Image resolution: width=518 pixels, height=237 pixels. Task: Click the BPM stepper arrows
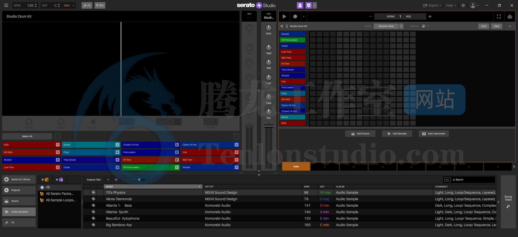[x=36, y=5]
